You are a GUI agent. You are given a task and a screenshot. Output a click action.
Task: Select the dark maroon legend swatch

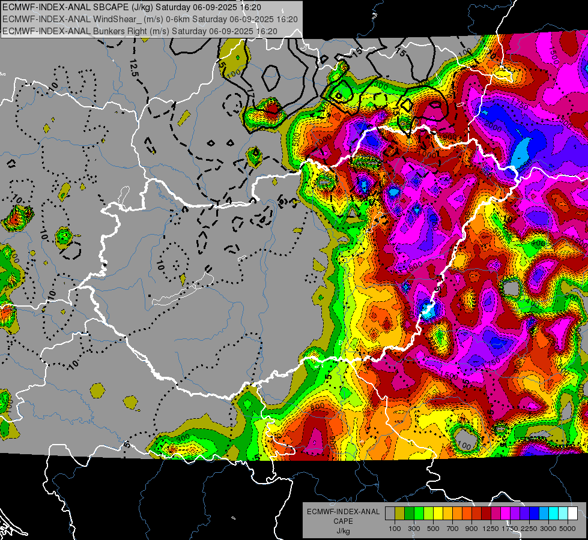486,514
